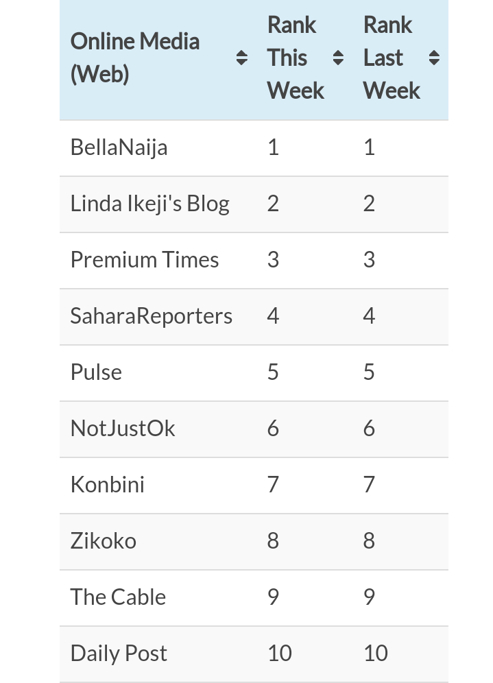
Task: Click this week's rank 1 for BellaNaija
Action: pyautogui.click(x=273, y=147)
